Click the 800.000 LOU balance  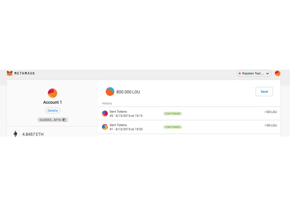coord(128,92)
